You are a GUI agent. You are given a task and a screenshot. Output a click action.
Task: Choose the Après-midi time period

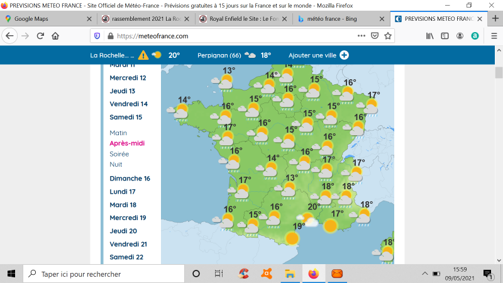pyautogui.click(x=127, y=143)
